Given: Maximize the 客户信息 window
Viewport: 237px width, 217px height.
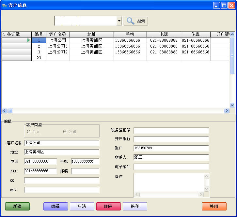Looking at the screenshot, I should pos(224,6).
